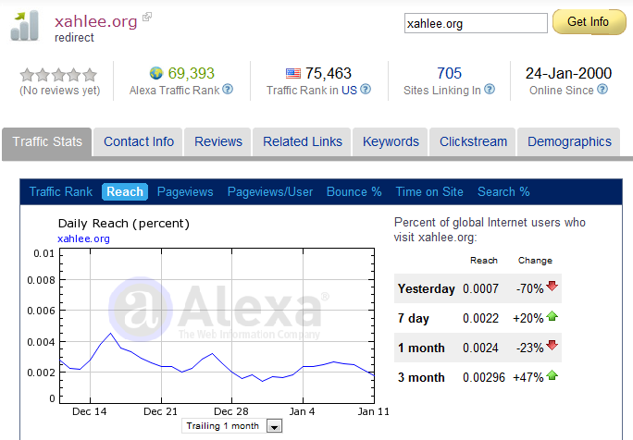Click help icon next to Traffic Rank in US
Screen dimensions: 633x440
(366, 90)
